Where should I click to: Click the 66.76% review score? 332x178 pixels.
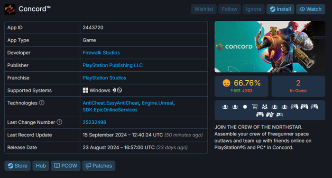(x=247, y=83)
